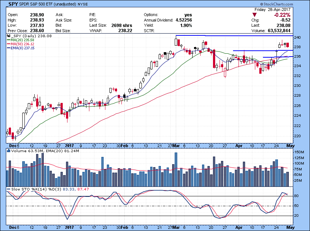Click the 'Bid Size:' label
The image size is (310, 231).
pyautogui.click(x=63, y=31)
